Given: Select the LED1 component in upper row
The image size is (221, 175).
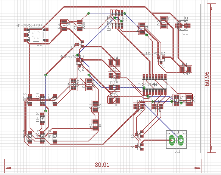Looking at the screenshot, I should (x=54, y=100).
